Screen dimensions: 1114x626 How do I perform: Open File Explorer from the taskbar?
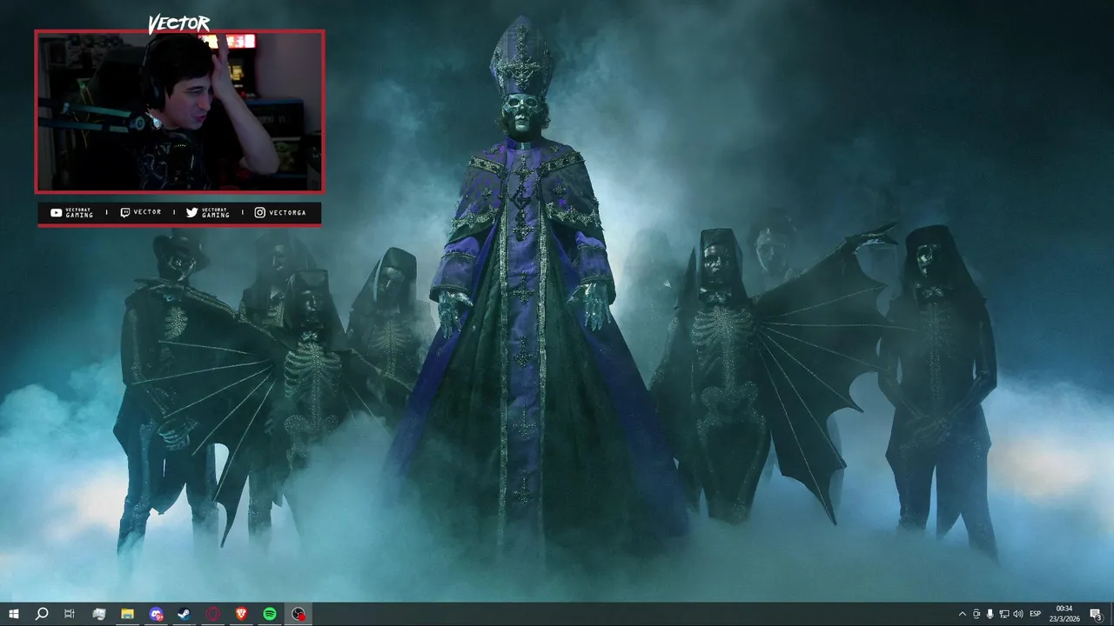coord(127,614)
